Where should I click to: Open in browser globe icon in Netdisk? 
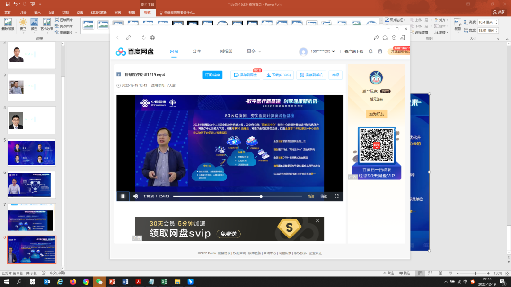[152, 38]
